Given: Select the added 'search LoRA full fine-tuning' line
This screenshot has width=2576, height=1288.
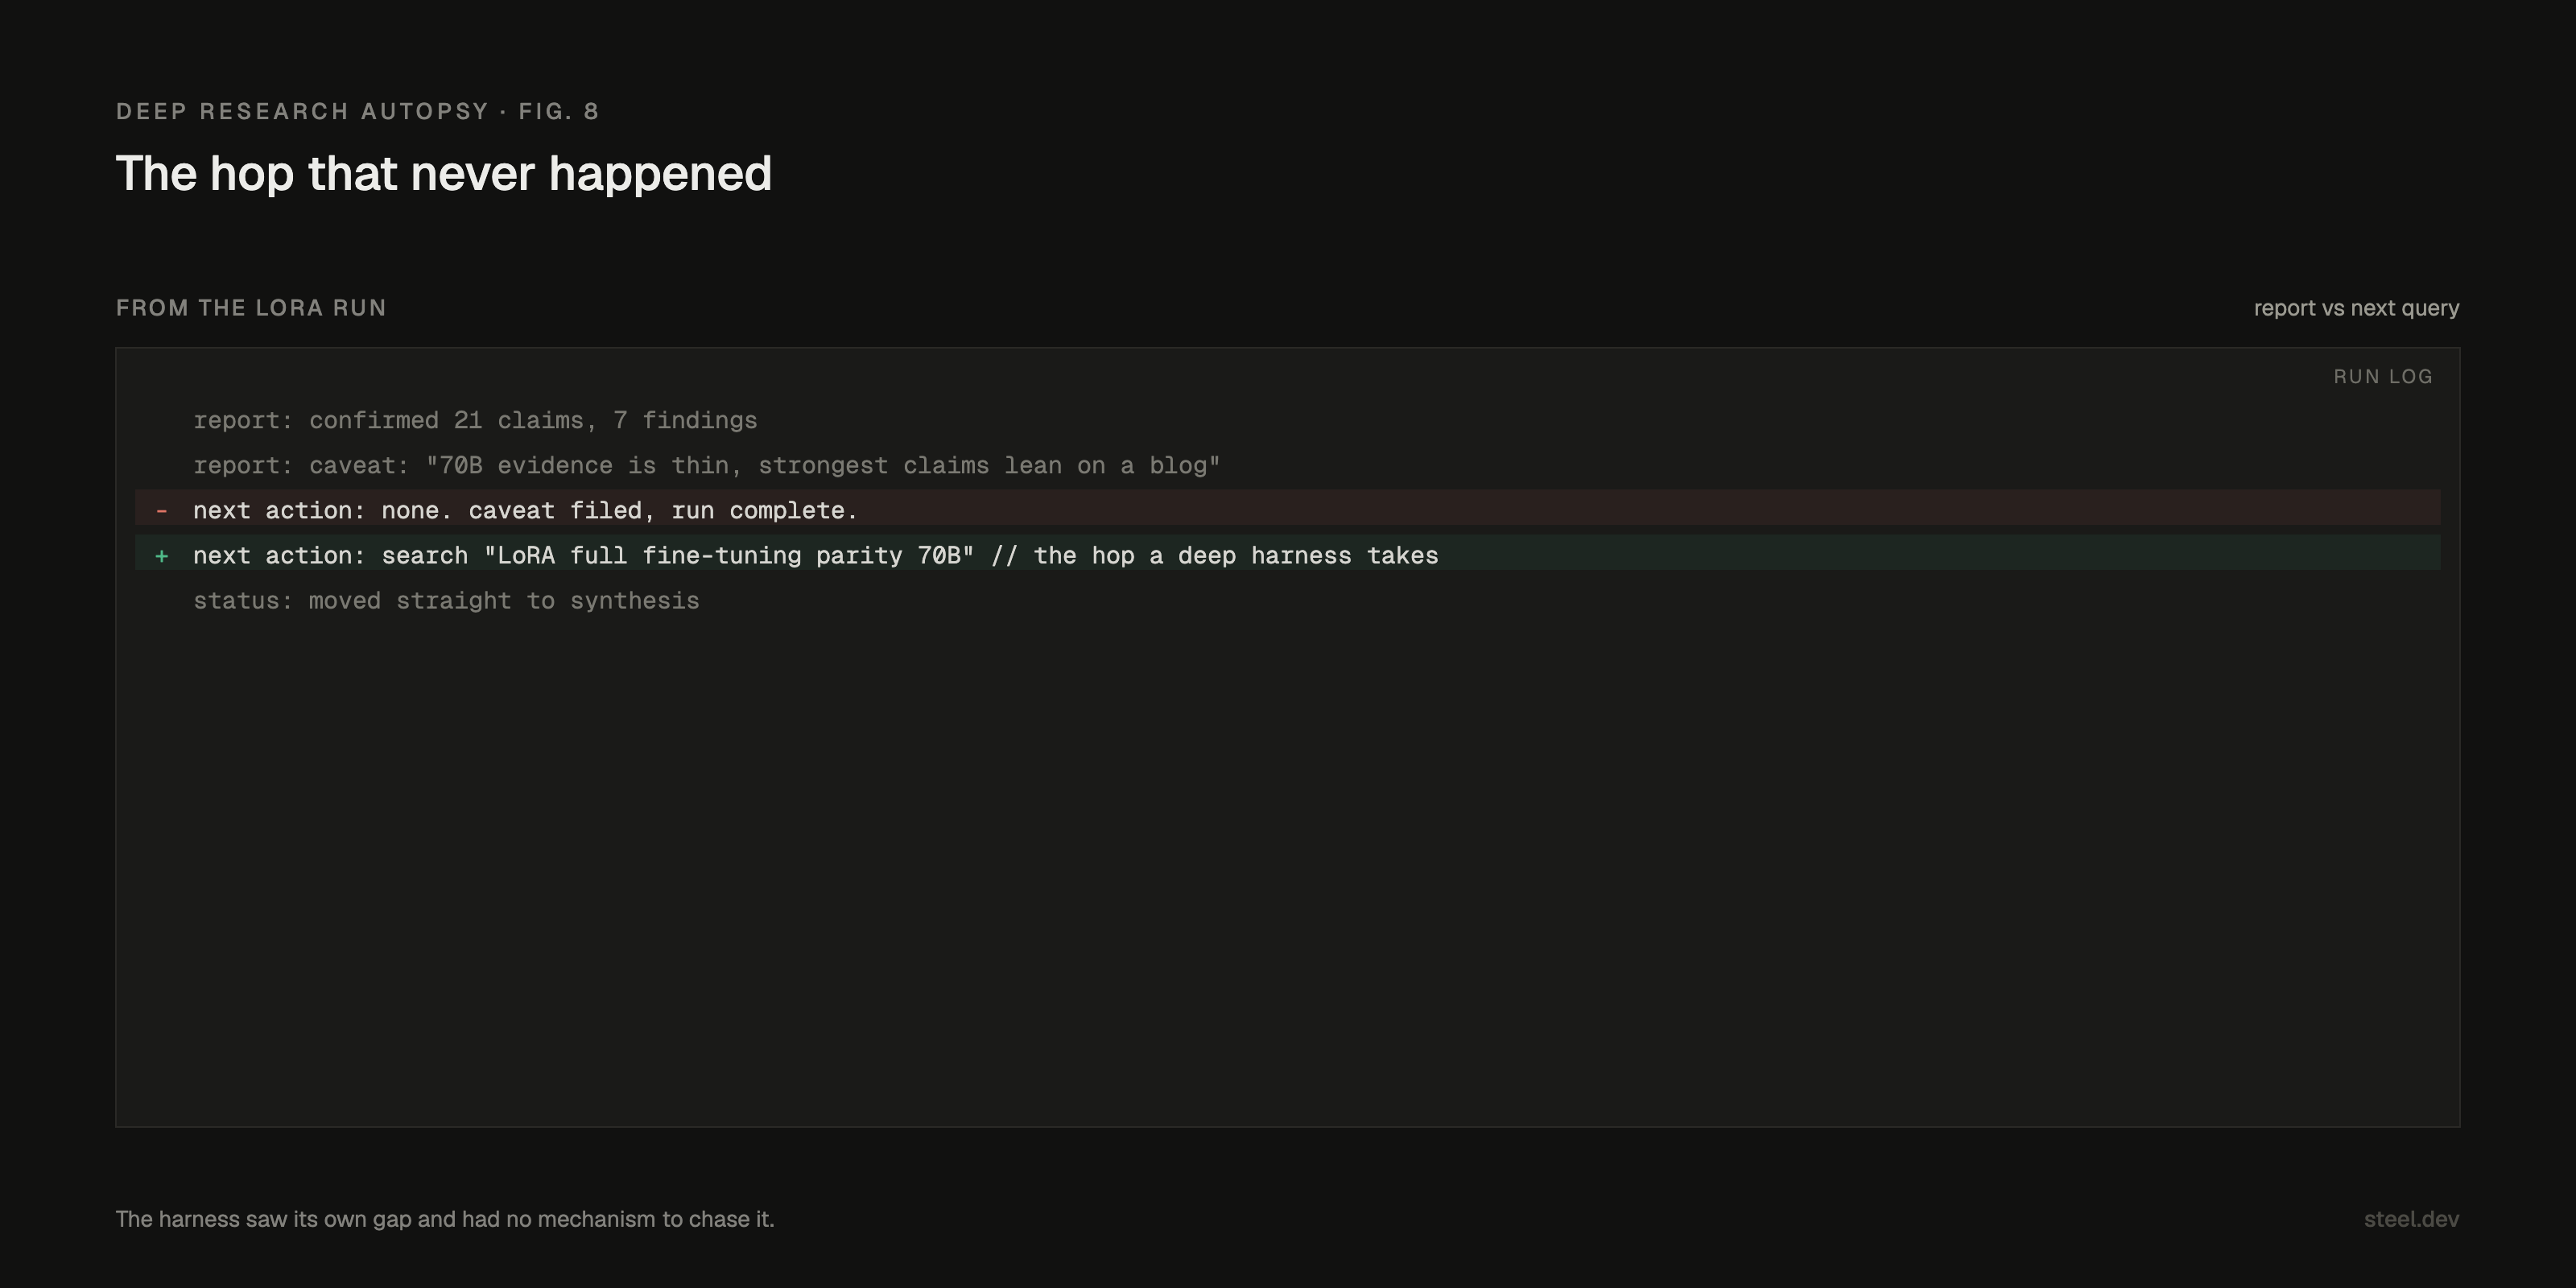Looking at the screenshot, I should tap(1288, 553).
